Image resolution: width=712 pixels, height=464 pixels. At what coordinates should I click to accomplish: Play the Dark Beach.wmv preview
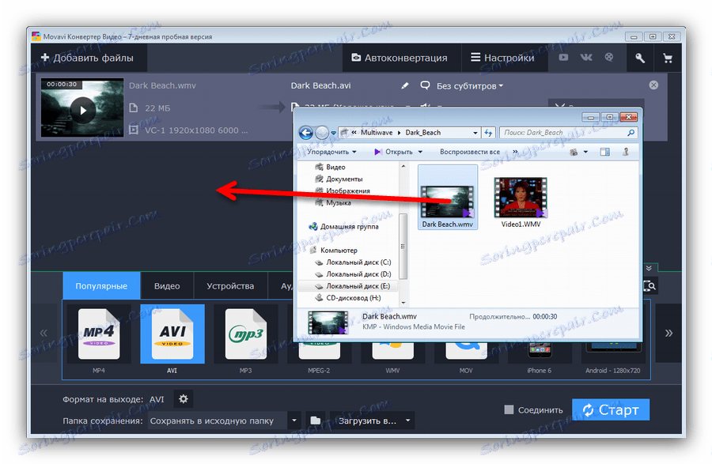[82, 110]
